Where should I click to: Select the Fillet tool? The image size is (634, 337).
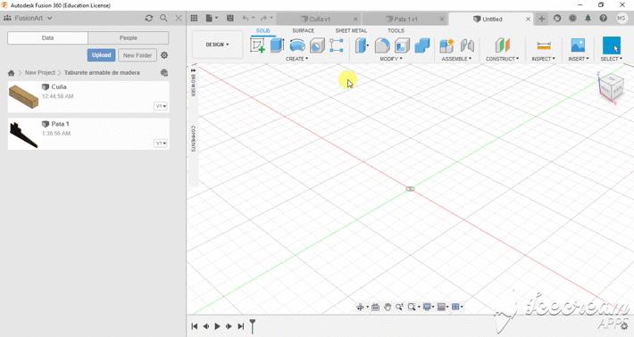pyautogui.click(x=382, y=45)
